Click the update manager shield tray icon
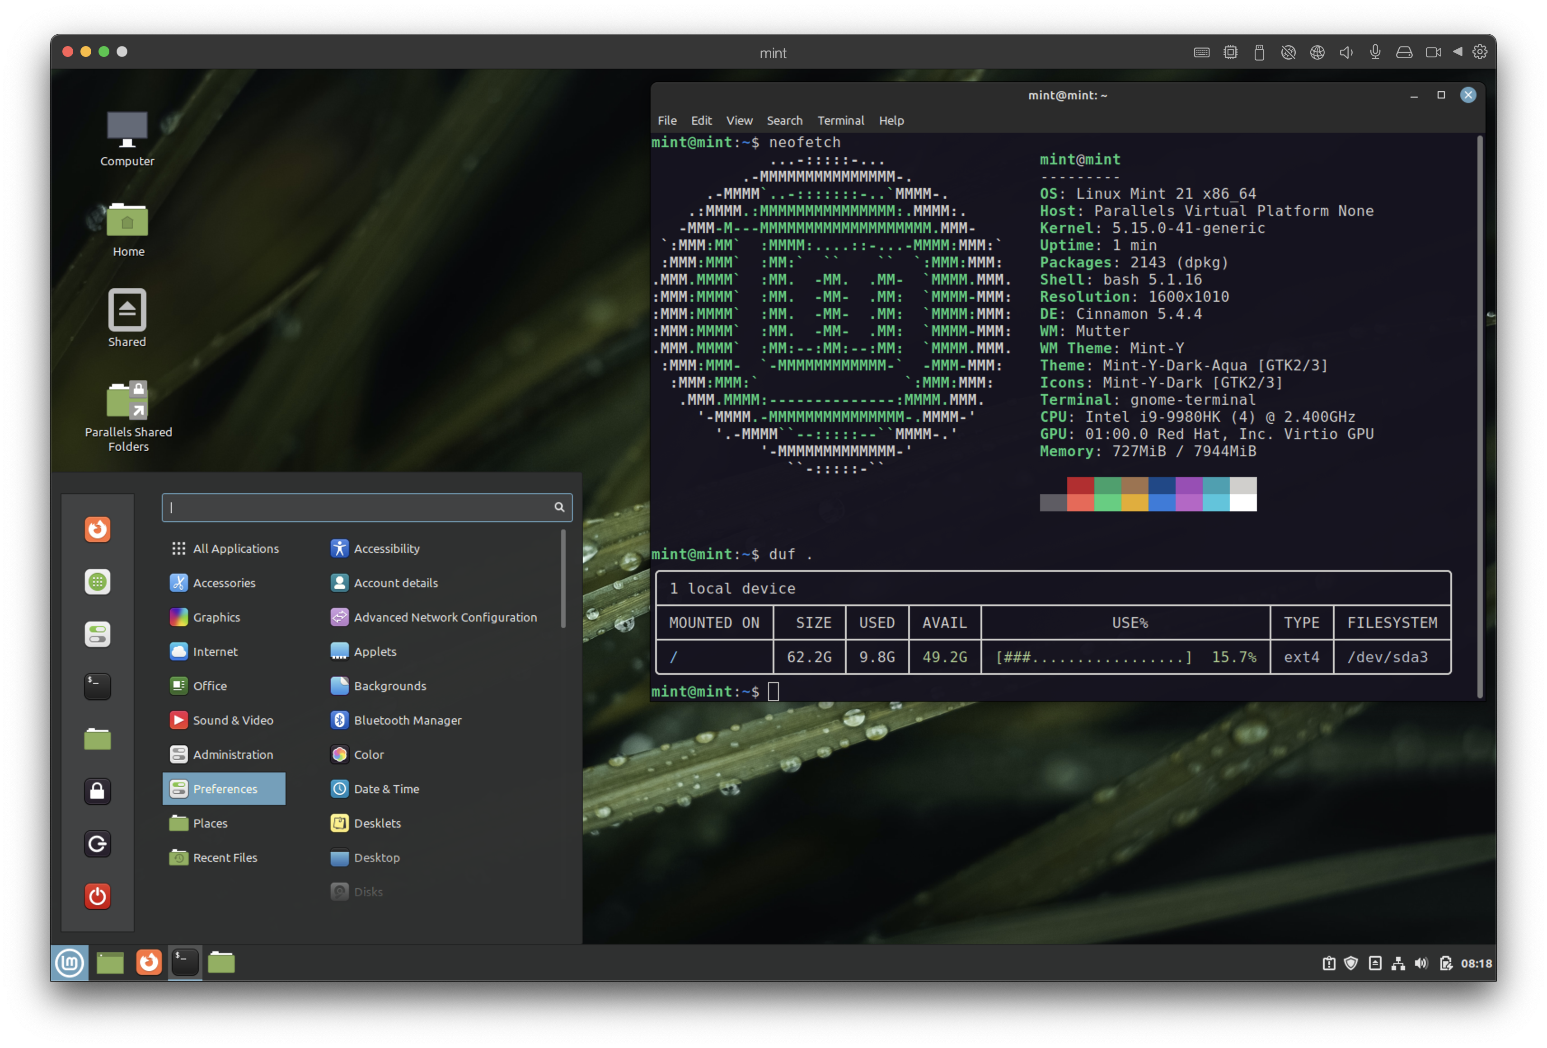 [1350, 964]
